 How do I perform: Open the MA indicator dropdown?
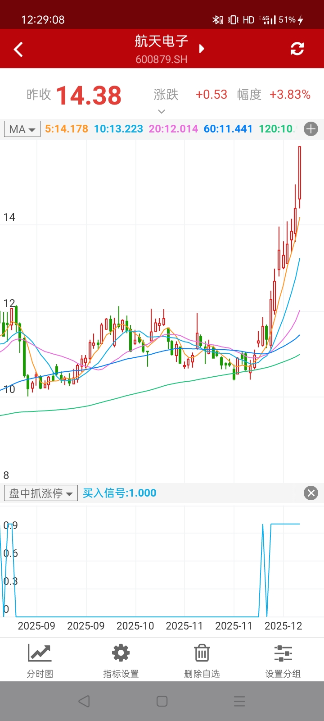pyautogui.click(x=22, y=129)
